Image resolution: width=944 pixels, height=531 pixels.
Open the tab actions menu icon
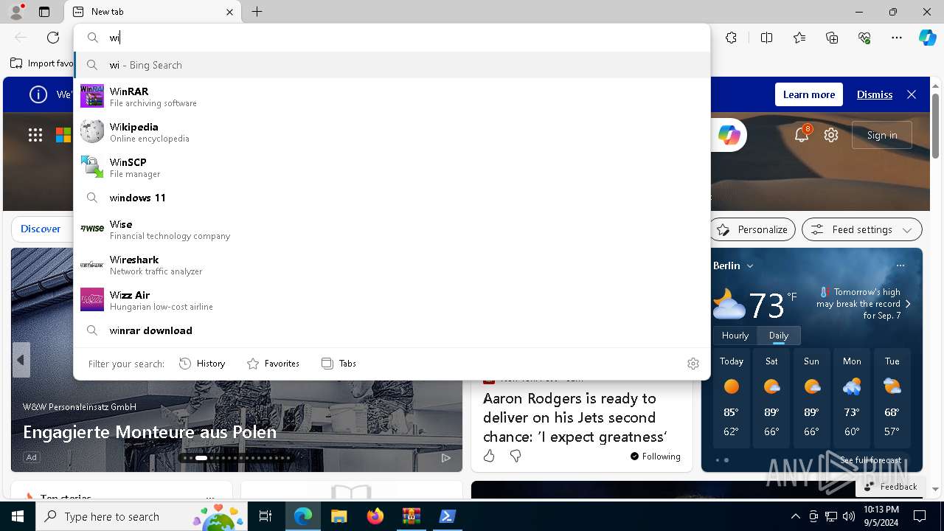pos(44,12)
